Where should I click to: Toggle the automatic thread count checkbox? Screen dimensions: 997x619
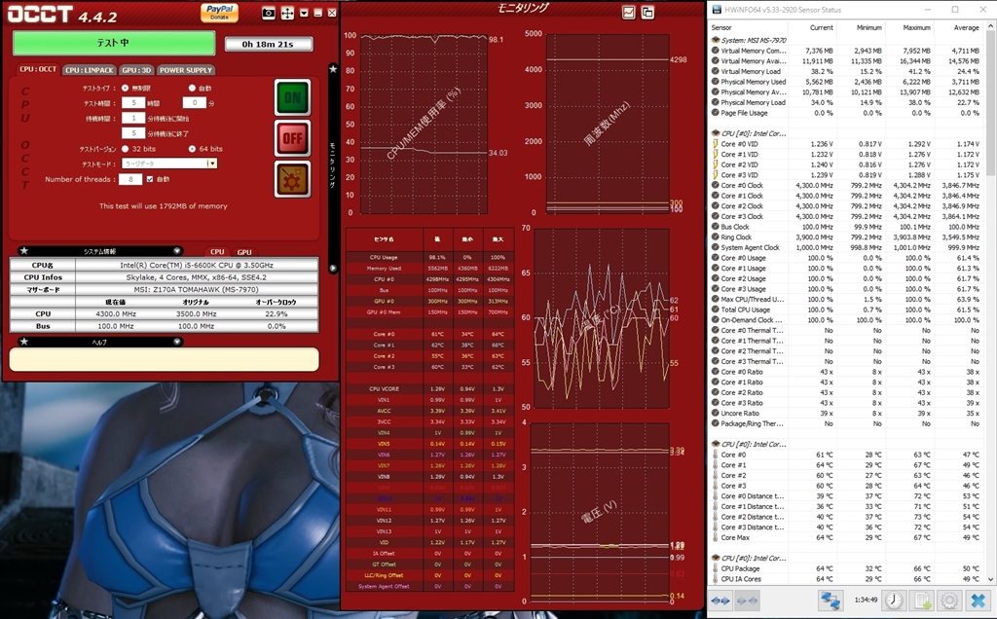(150, 179)
